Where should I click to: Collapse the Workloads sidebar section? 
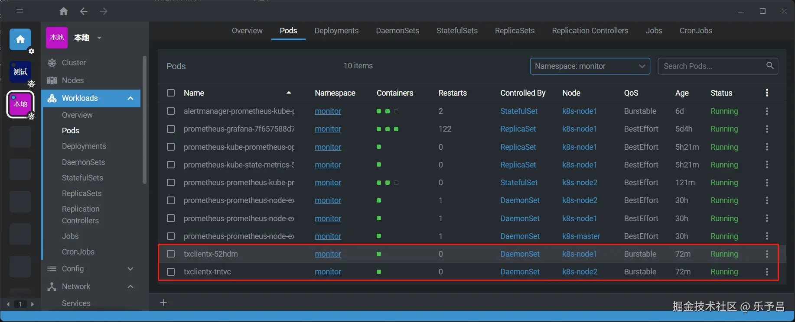coord(130,98)
